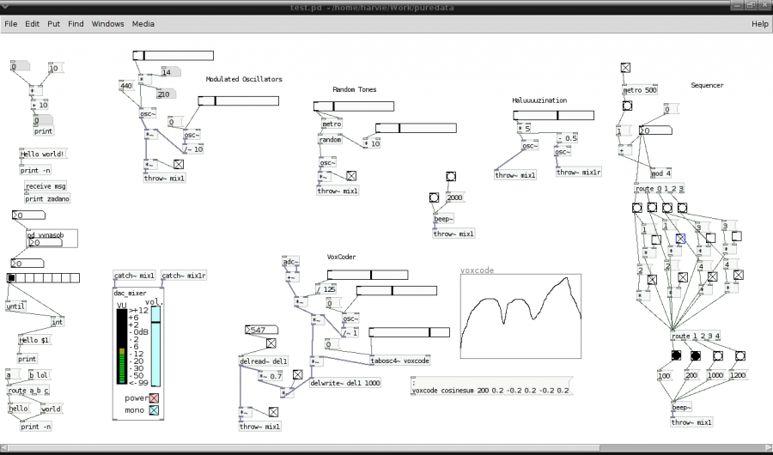This screenshot has width=773, height=455.
Task: Select the first cell of the horizontal radio
Action: pyautogui.click(x=11, y=278)
